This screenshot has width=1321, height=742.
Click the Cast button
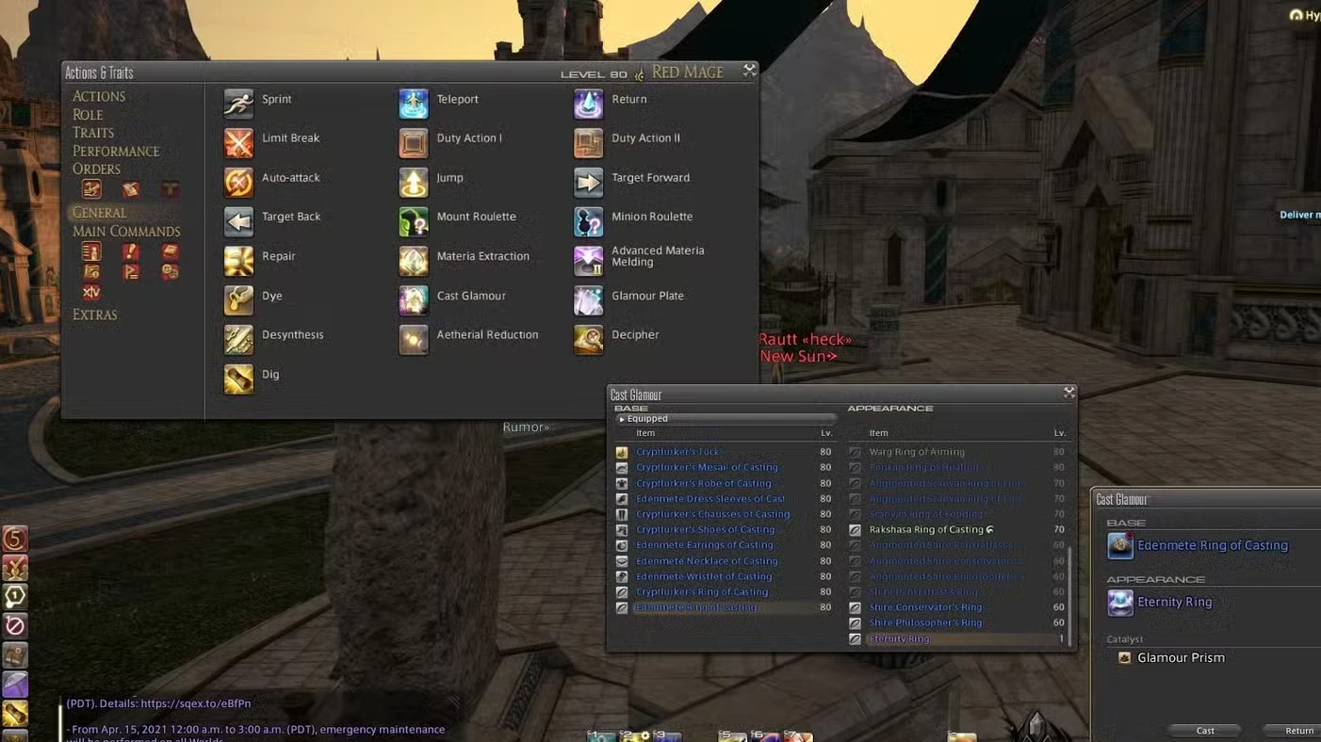1205,731
